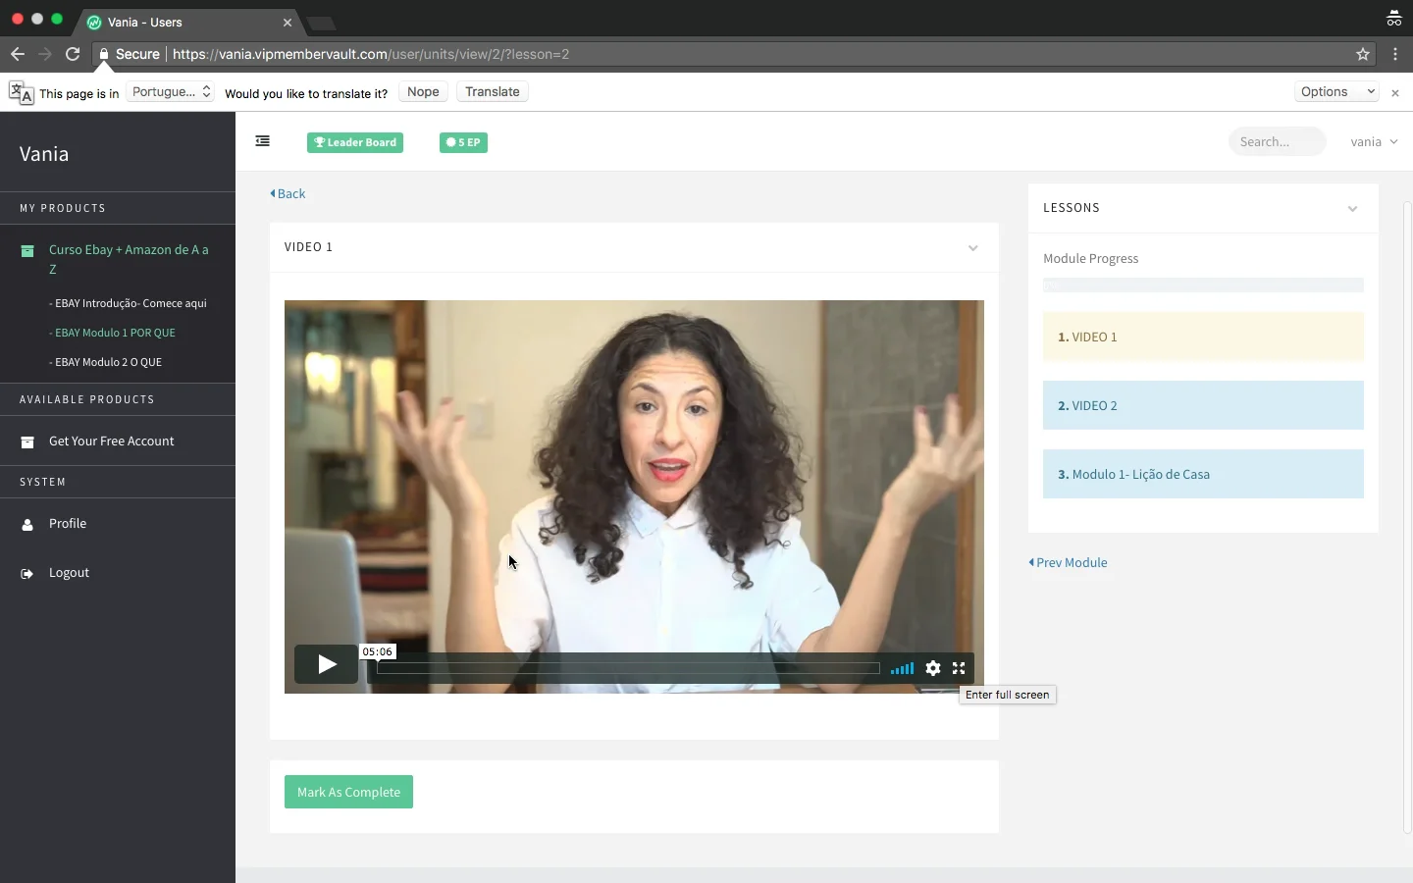Adjust the video volume bars
Screen dimensions: 1413x883
pyautogui.click(x=902, y=668)
